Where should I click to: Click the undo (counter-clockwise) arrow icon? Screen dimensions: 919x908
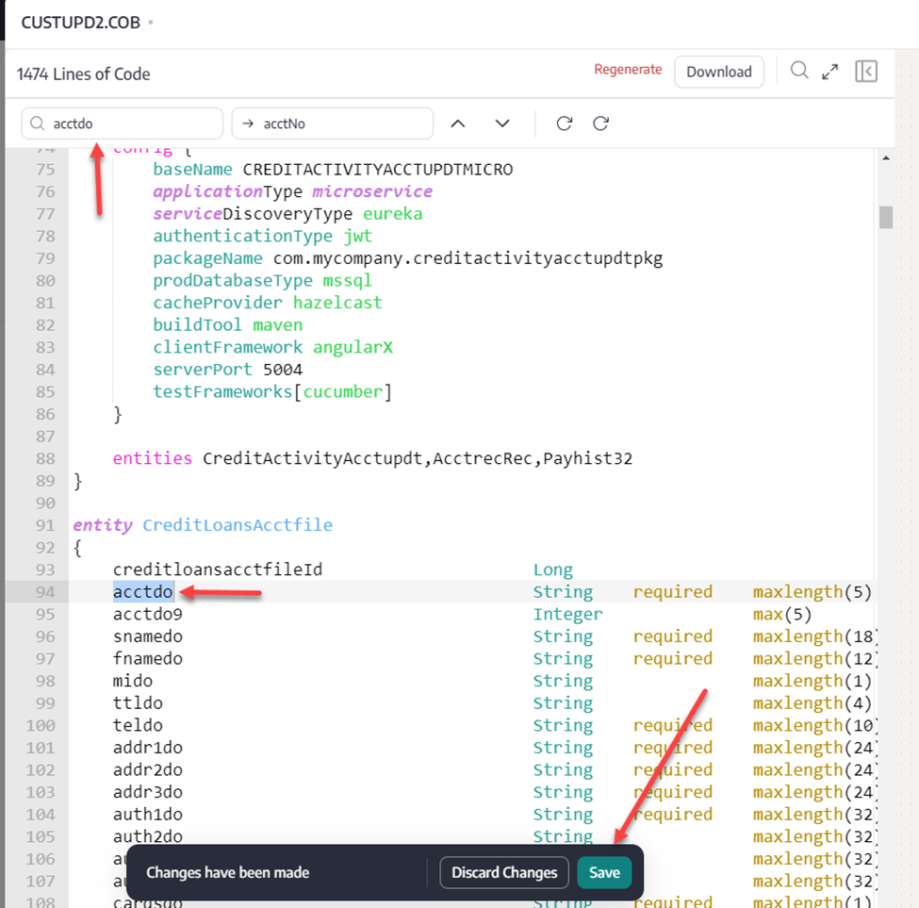click(x=565, y=124)
